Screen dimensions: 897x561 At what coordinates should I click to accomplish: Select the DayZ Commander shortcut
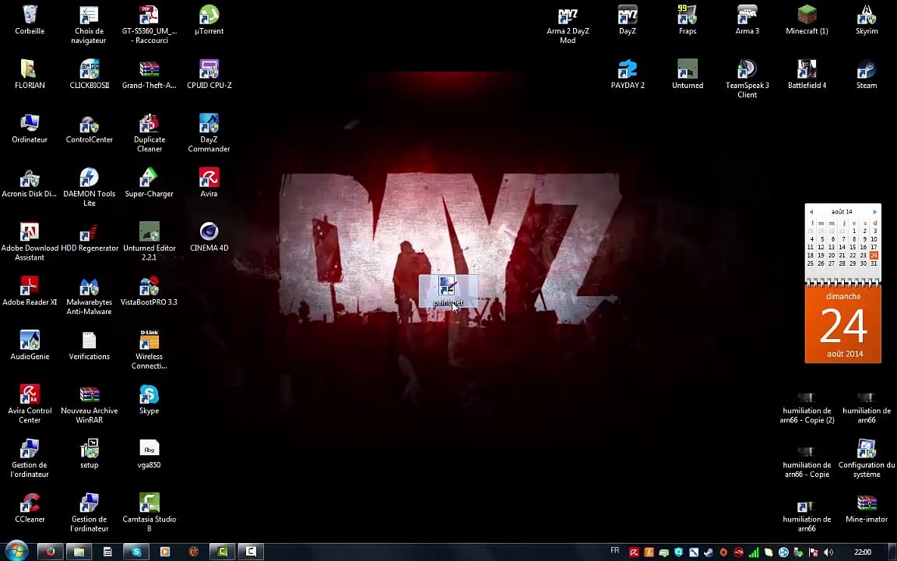209,132
